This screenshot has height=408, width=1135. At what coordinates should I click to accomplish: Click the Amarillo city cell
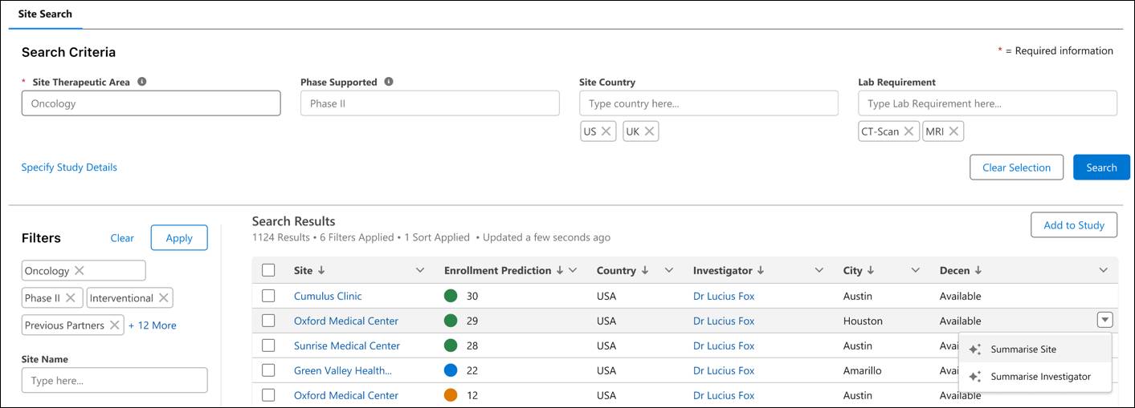(863, 370)
